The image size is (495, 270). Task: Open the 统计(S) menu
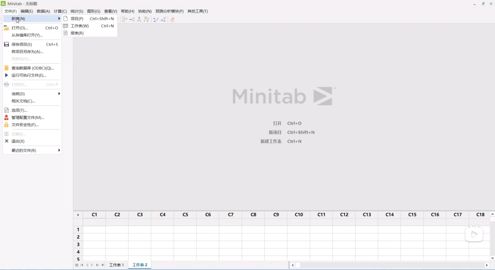pyautogui.click(x=77, y=11)
